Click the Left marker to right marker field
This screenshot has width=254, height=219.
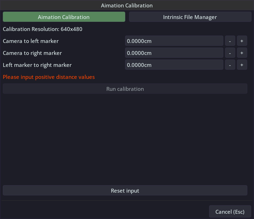click(x=174, y=65)
